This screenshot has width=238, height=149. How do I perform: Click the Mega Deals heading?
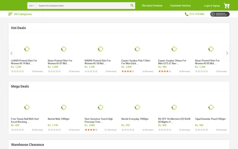20,86
